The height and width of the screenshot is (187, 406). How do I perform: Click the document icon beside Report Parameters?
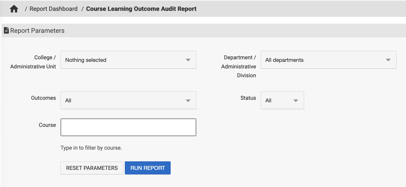click(x=6, y=31)
